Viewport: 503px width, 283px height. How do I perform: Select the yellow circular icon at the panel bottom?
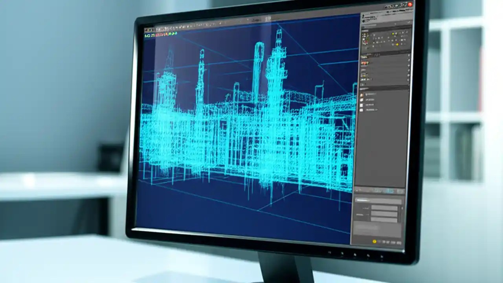tap(374, 241)
